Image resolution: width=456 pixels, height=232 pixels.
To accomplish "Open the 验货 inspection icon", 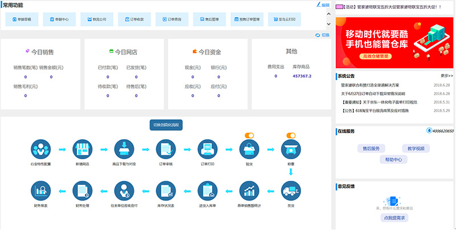I will [x=249, y=150].
